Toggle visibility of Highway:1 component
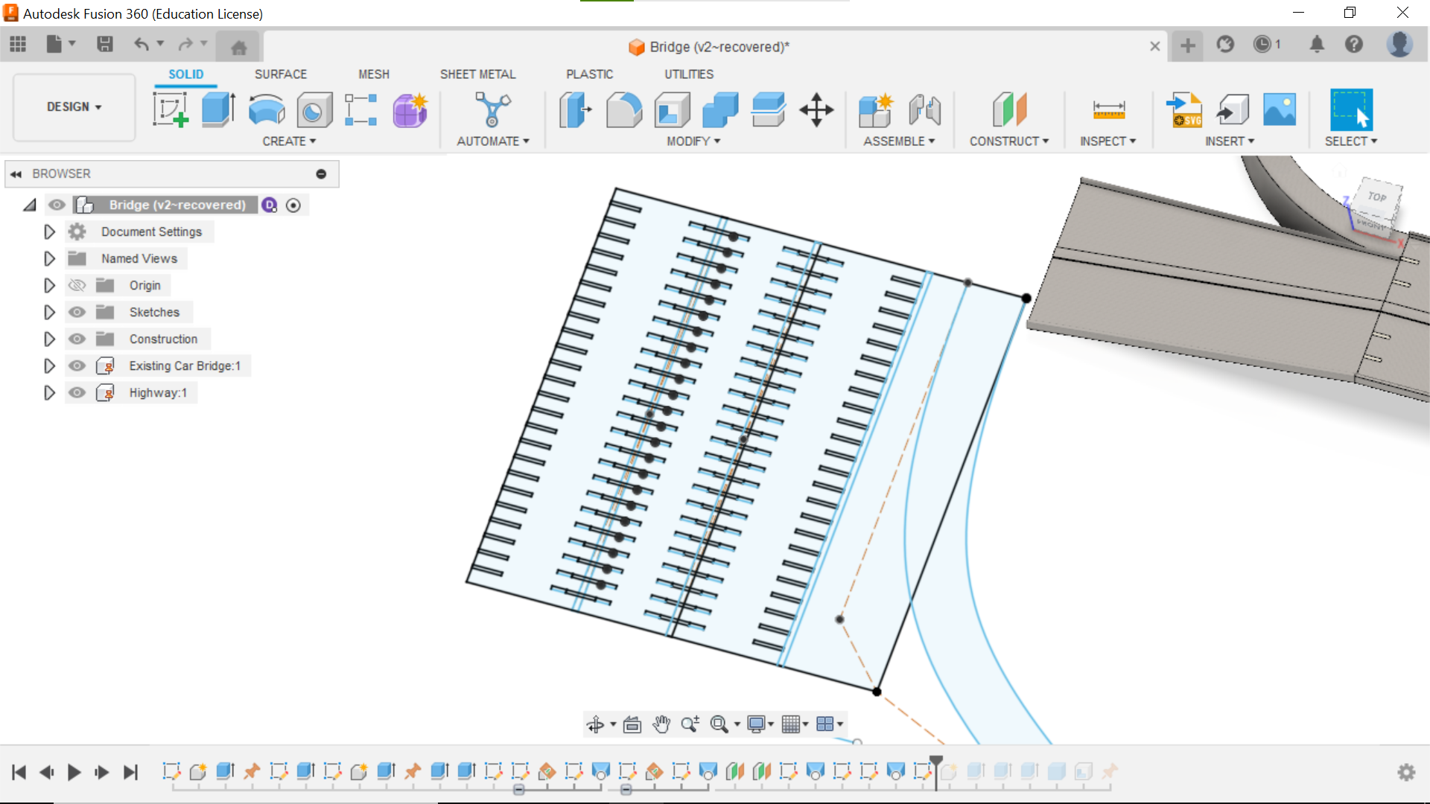Viewport: 1430px width, 804px height. (x=77, y=393)
